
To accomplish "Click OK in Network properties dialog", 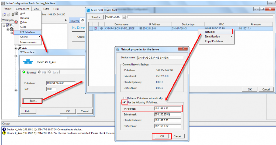I will [162, 136].
